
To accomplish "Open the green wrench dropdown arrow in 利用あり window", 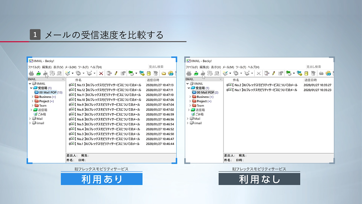I will (136, 73).
